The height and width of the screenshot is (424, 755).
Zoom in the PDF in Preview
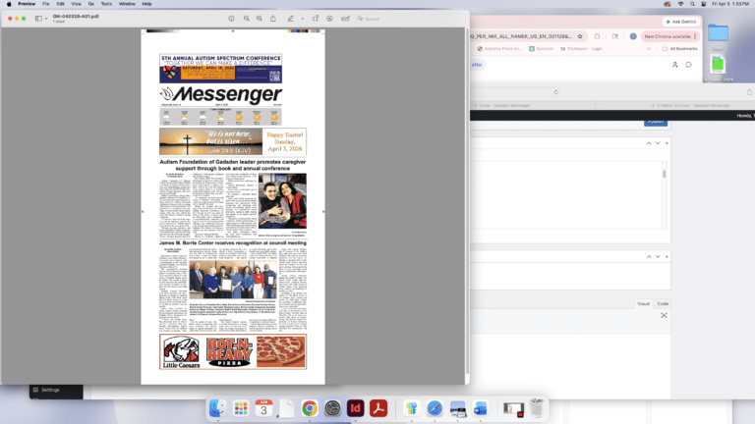tap(260, 19)
